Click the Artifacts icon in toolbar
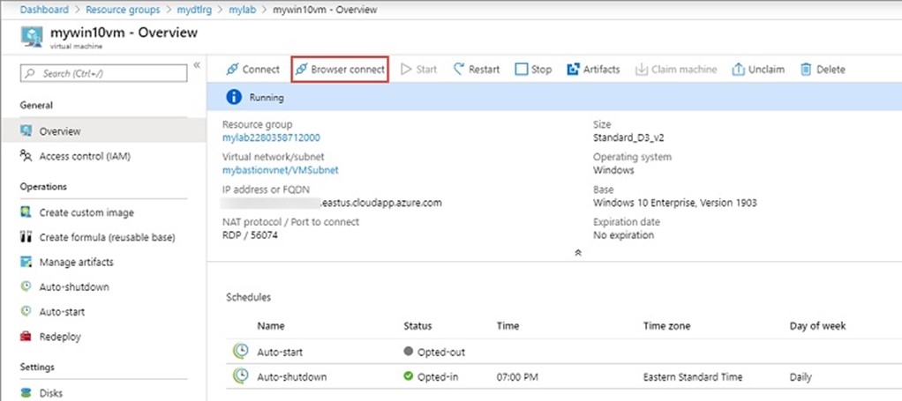 [x=573, y=70]
